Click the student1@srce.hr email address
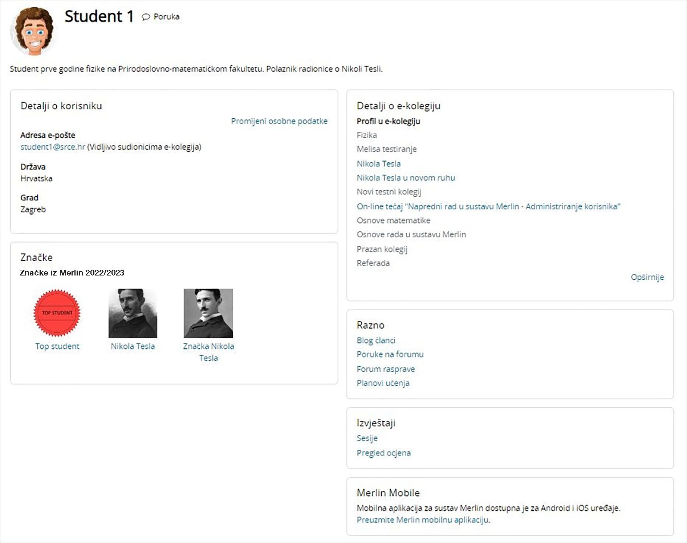The image size is (687, 543). click(53, 147)
